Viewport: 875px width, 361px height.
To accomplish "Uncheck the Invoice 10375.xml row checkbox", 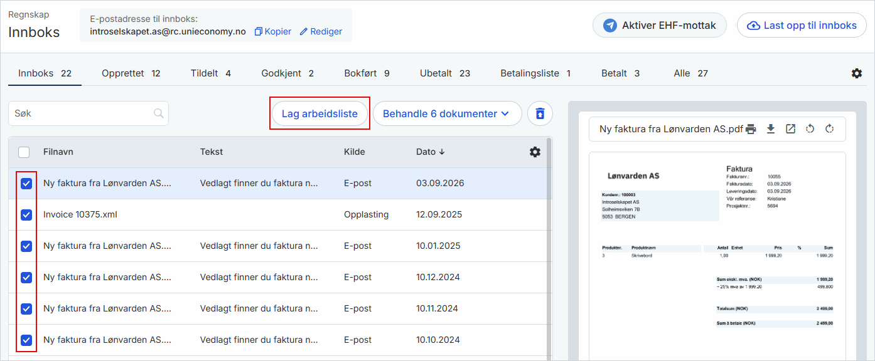I will (26, 214).
